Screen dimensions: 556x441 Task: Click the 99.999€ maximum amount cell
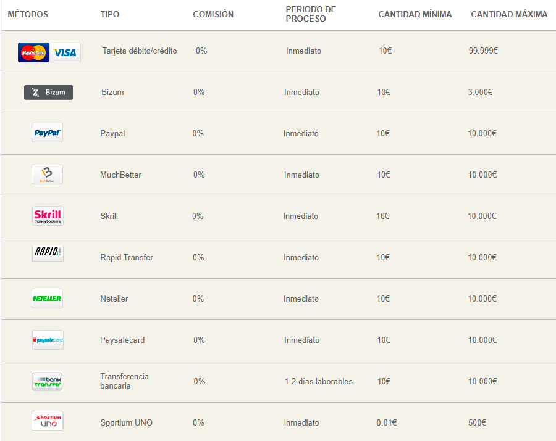483,51
